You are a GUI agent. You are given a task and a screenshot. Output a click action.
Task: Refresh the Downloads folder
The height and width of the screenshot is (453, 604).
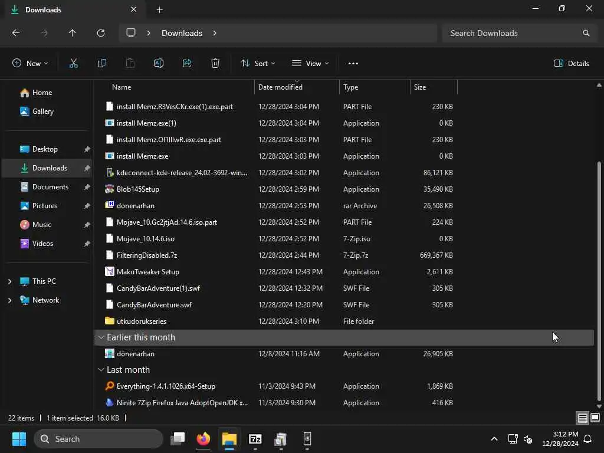point(101,33)
